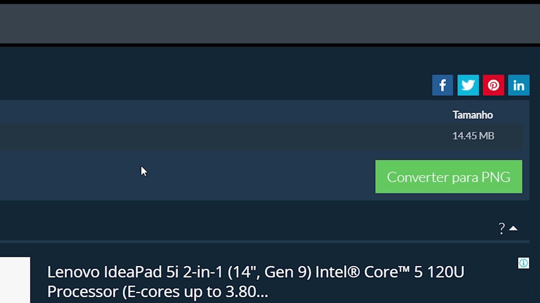This screenshot has height=303, width=540.
Task: Click the gray banner area at the top
Action: point(270,24)
